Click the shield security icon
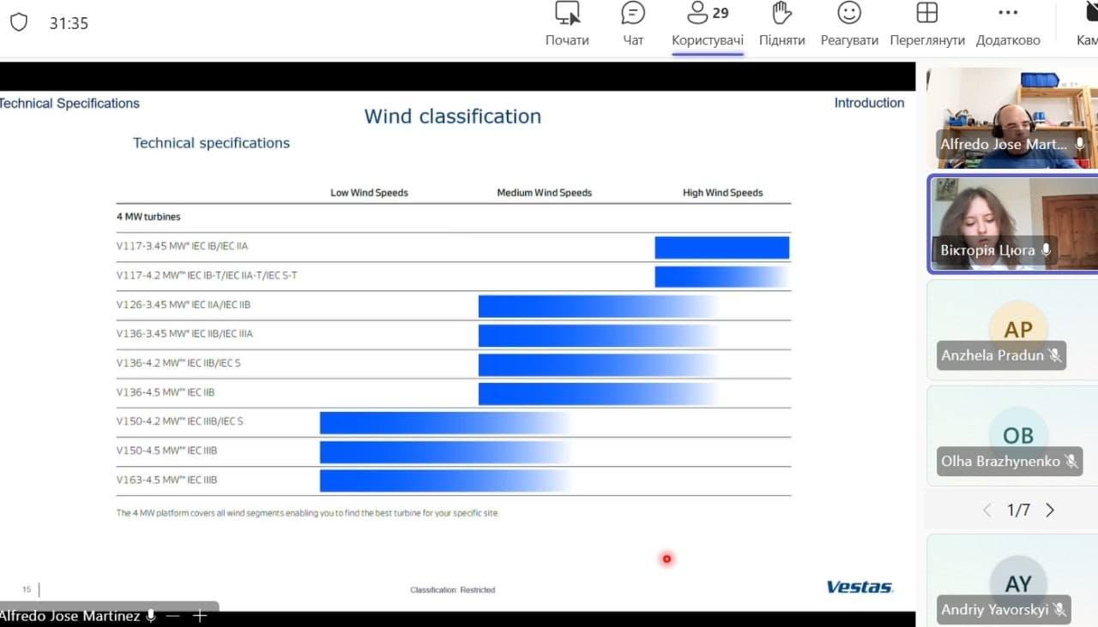This screenshot has width=1098, height=627. [x=18, y=23]
